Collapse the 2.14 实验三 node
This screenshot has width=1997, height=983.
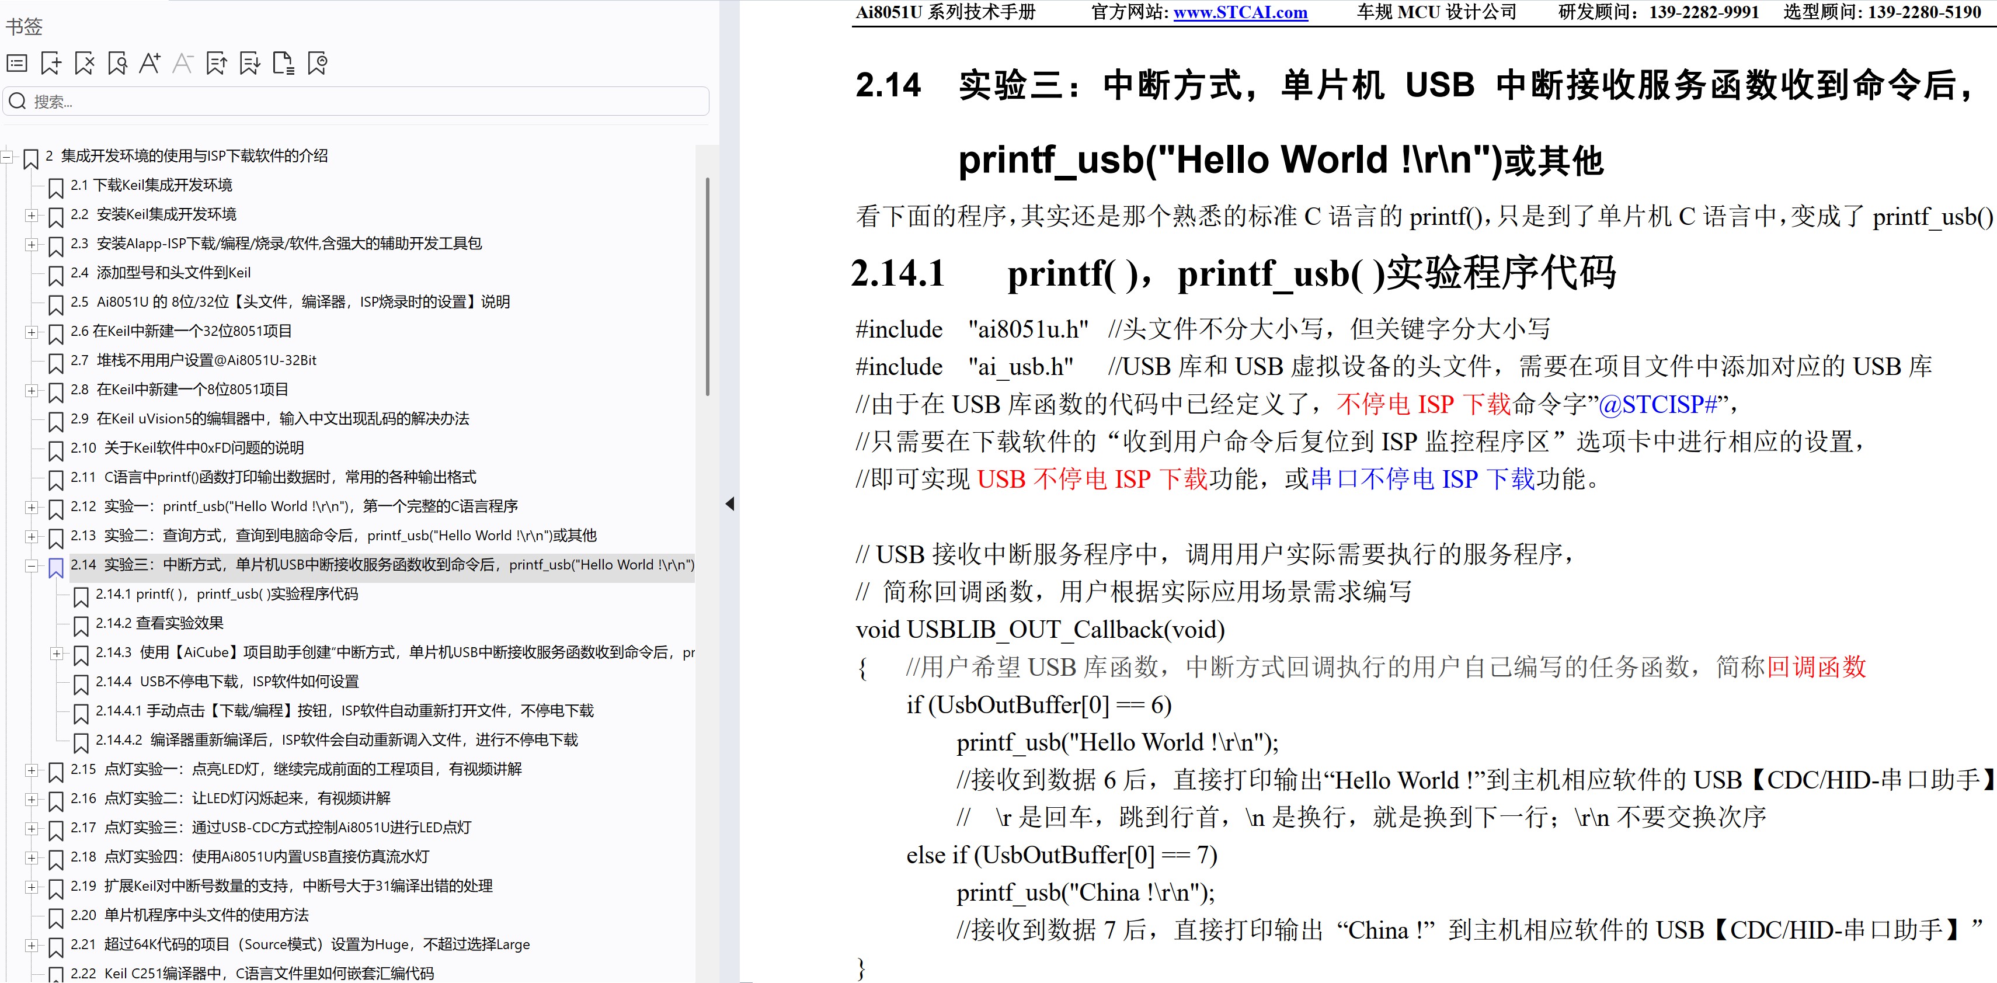(x=32, y=566)
